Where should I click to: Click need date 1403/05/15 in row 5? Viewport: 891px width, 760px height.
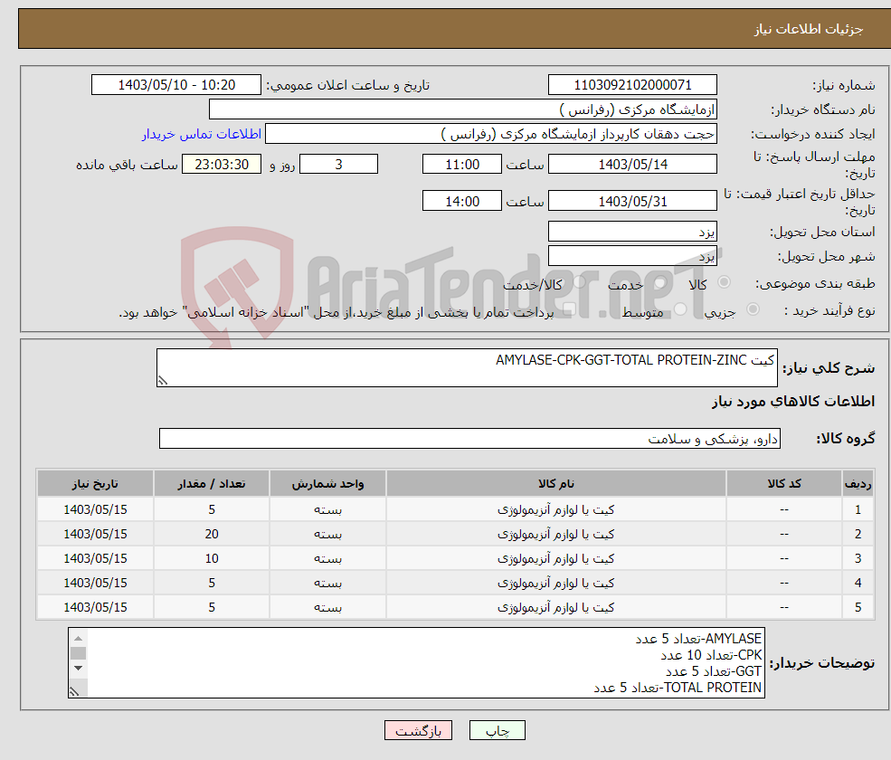tap(95, 607)
